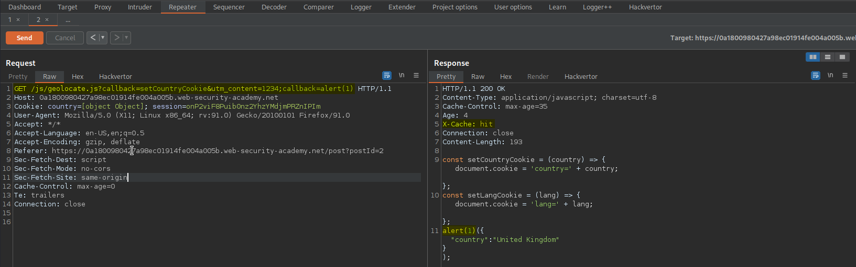Go forward to next request in history
856x267 pixels.
coord(117,38)
